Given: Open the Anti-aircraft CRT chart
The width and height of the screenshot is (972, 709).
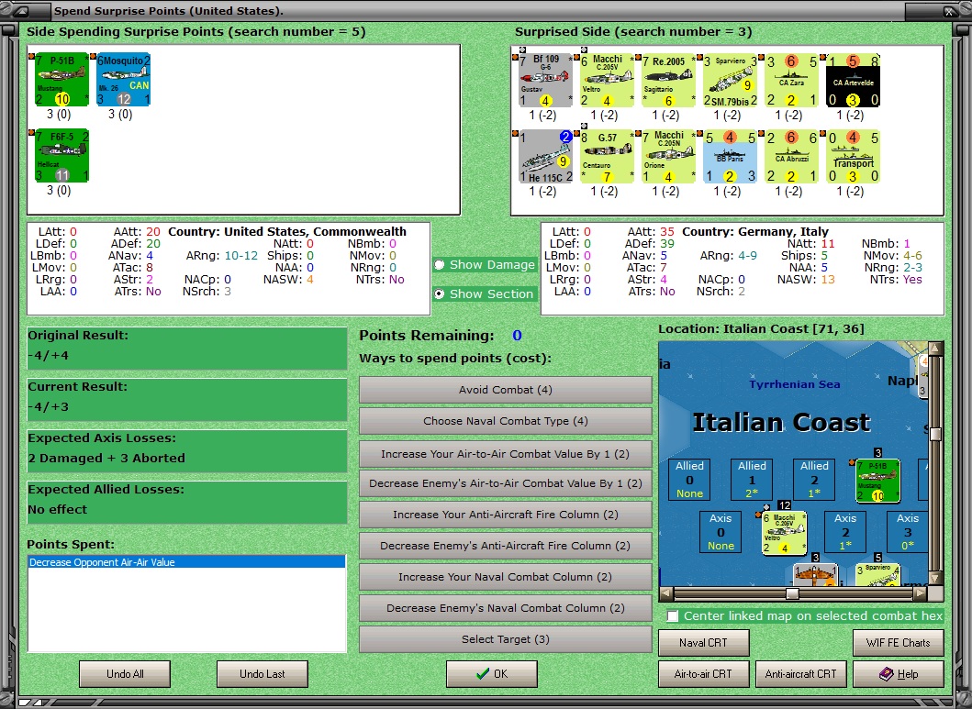Looking at the screenshot, I should 801,674.
